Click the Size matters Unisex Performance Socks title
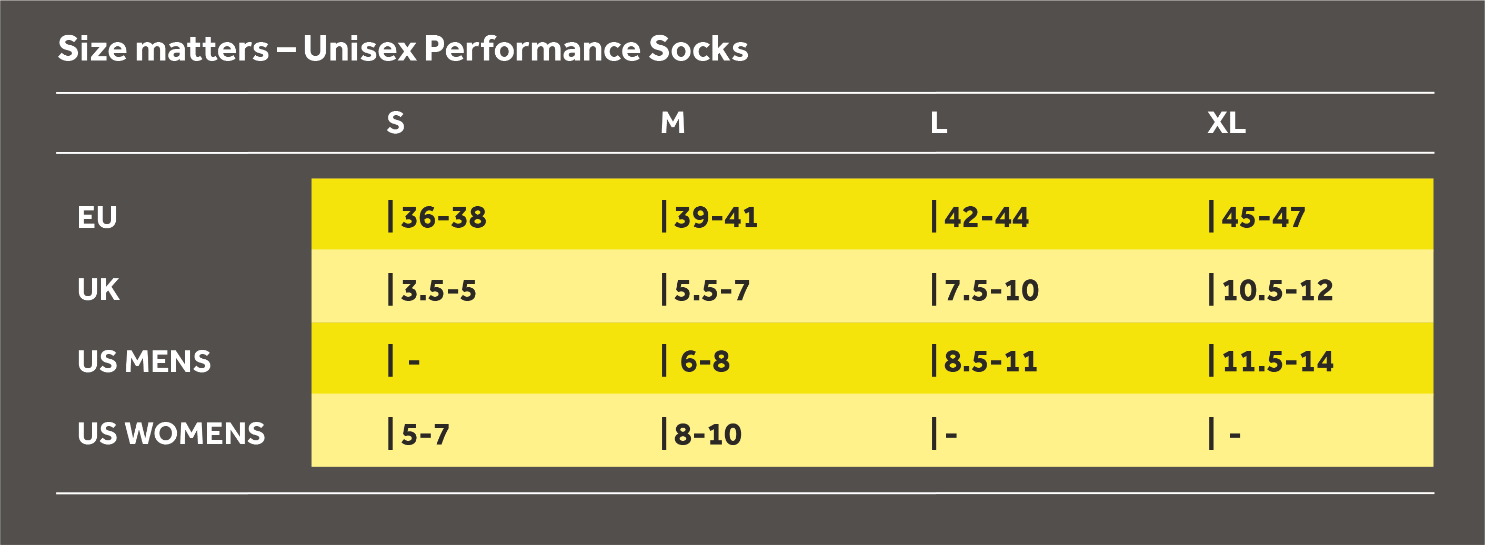The image size is (1485, 545). (403, 48)
